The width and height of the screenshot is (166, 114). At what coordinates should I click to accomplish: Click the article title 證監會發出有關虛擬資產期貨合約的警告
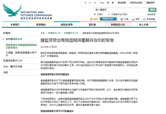pos(77,40)
